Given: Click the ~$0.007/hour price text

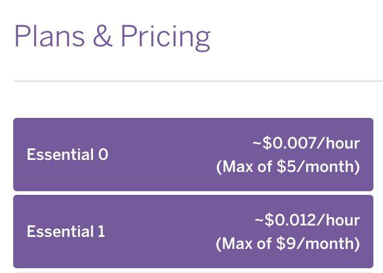Looking at the screenshot, I should [306, 144].
